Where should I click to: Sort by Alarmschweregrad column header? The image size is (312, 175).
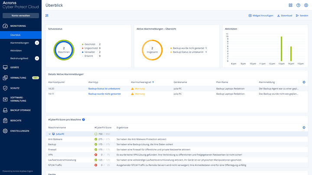(142, 82)
